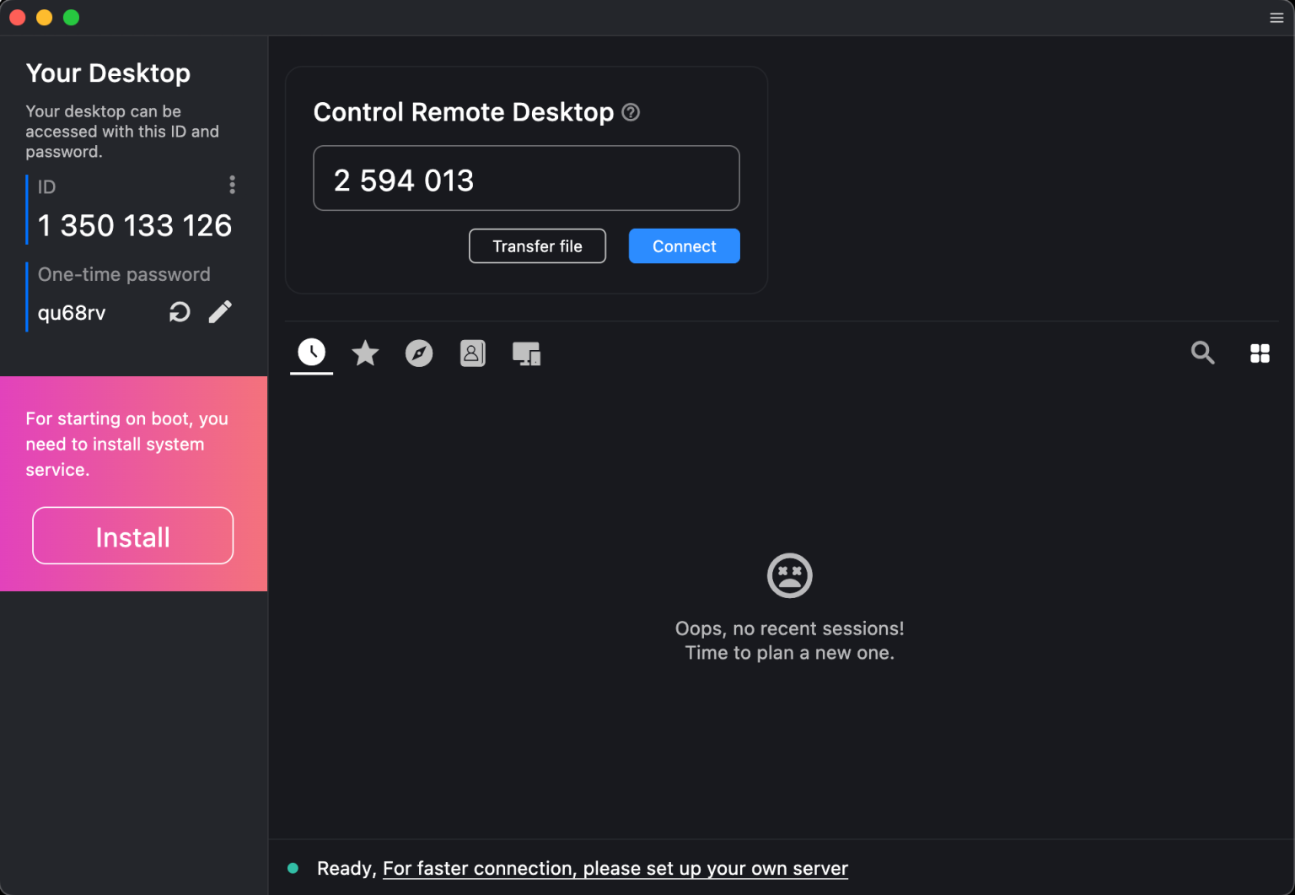Install the system service
Image resolution: width=1295 pixels, height=895 pixels.
coord(132,536)
